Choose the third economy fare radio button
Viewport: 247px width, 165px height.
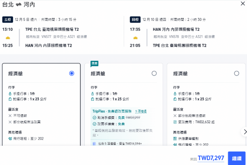(236, 73)
